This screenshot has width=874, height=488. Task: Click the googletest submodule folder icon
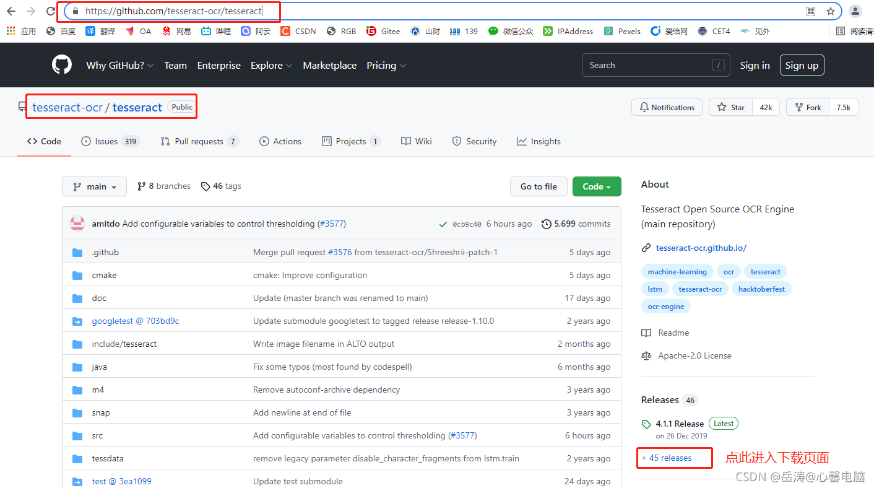tap(77, 321)
